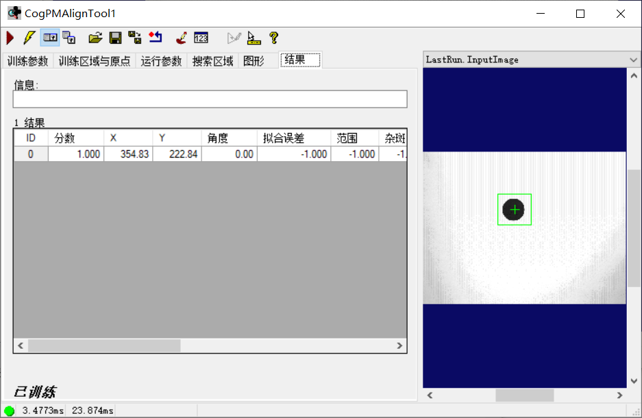Click results table scroll right arrow
The image size is (642, 418).
pyautogui.click(x=399, y=345)
